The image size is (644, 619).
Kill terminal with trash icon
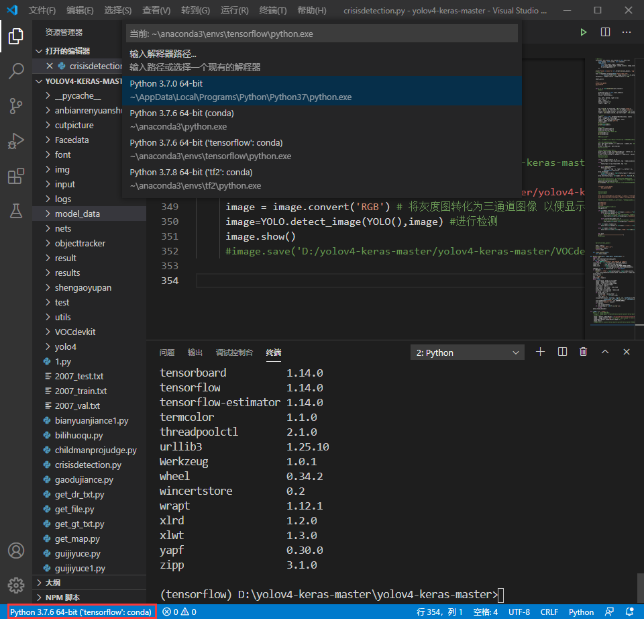[x=583, y=352]
